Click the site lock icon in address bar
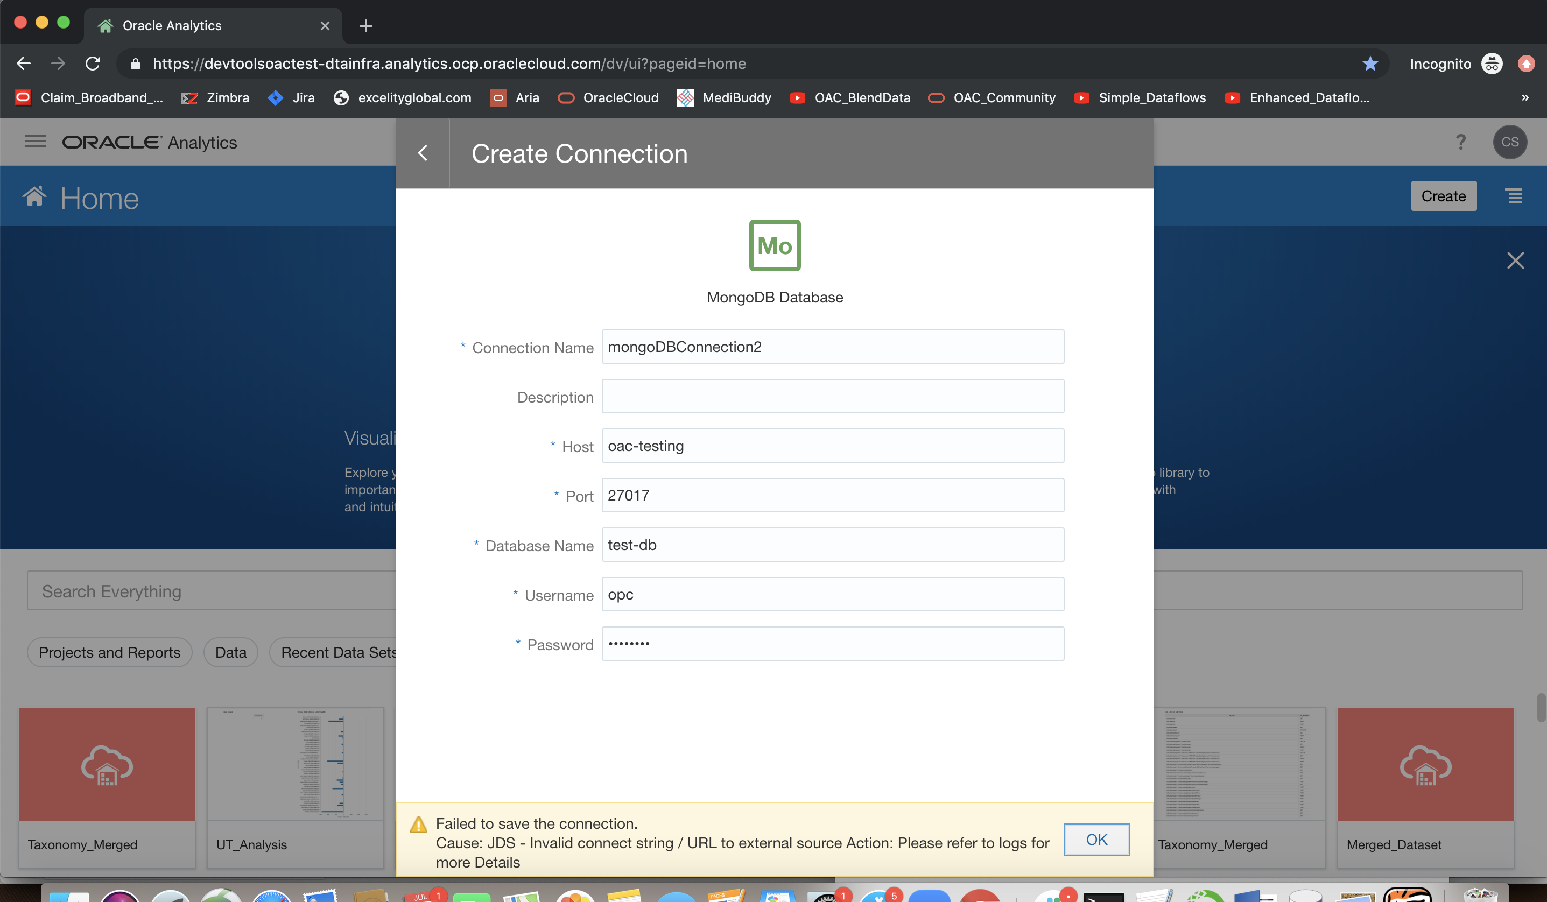1547x902 pixels. coord(136,64)
